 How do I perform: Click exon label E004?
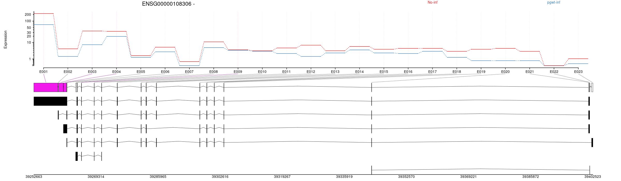(116, 72)
